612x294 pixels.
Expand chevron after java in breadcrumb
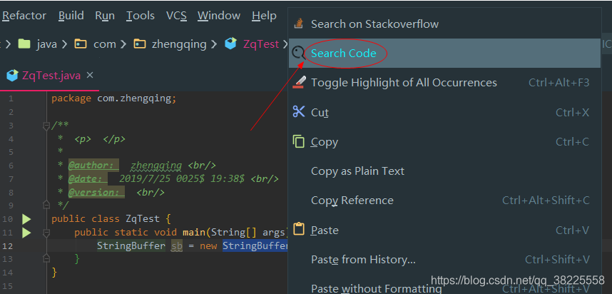[x=65, y=44]
